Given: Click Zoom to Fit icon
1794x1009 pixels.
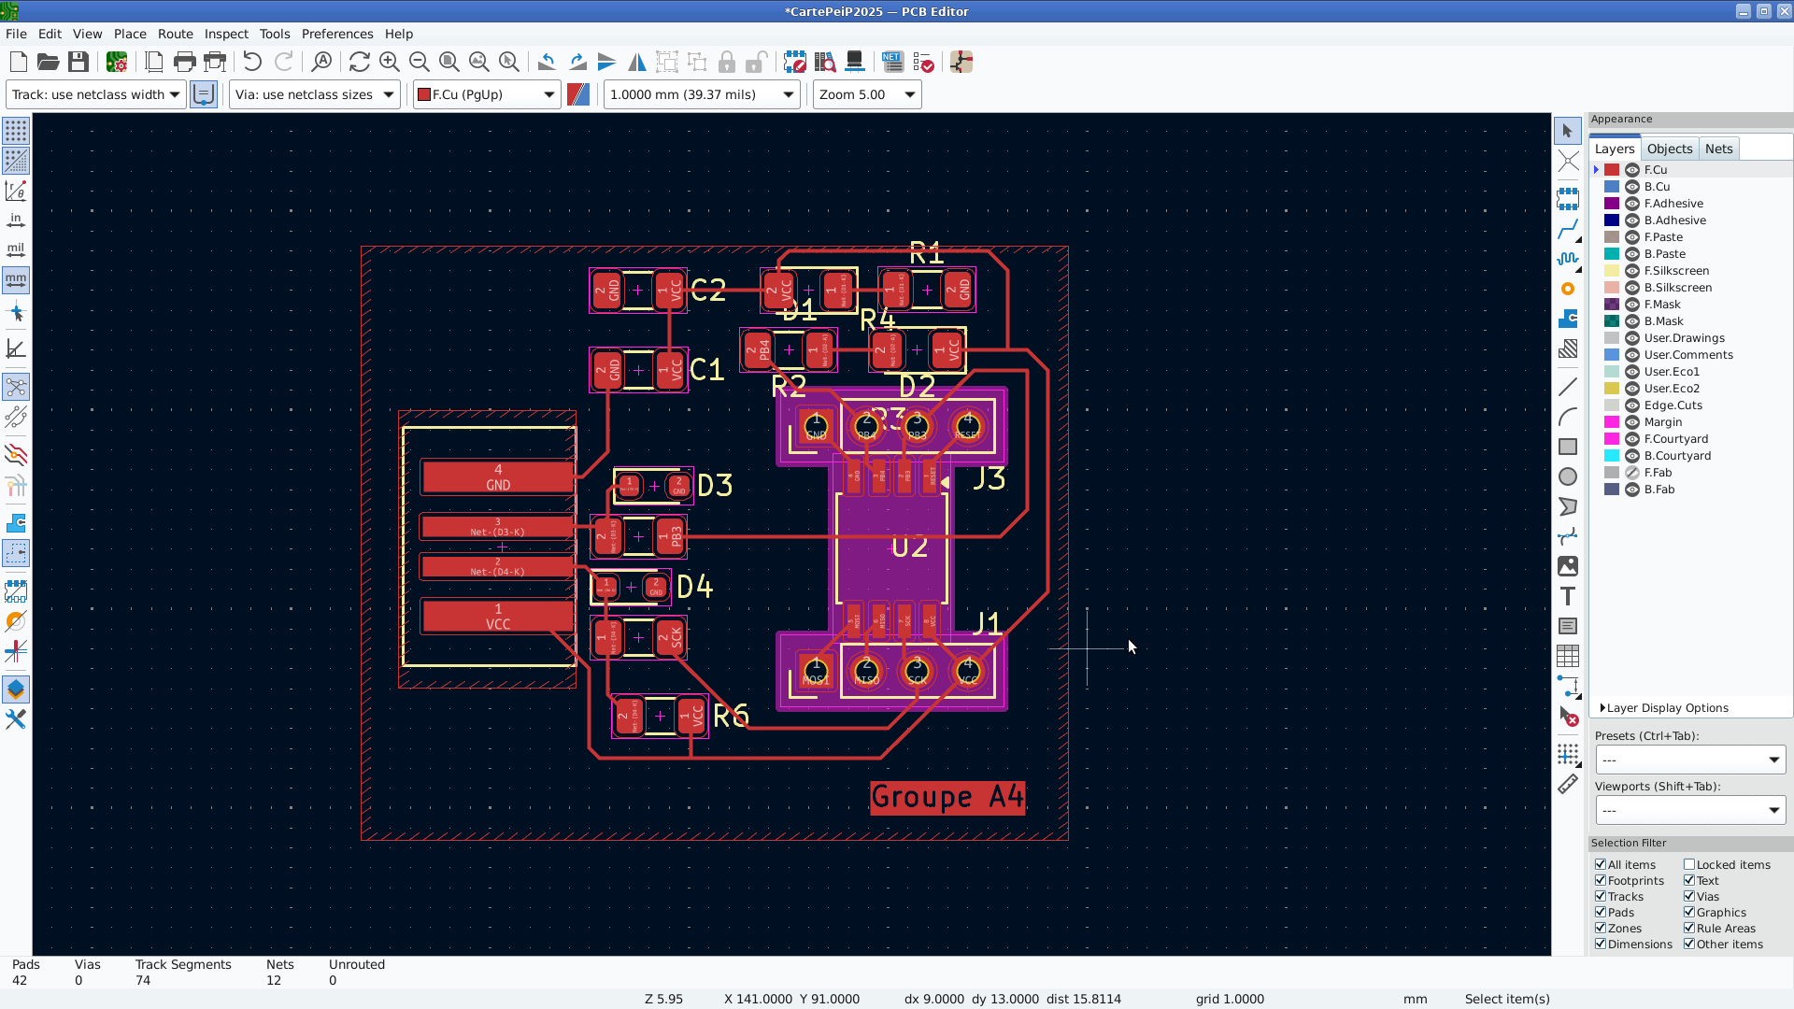Looking at the screenshot, I should tap(449, 63).
